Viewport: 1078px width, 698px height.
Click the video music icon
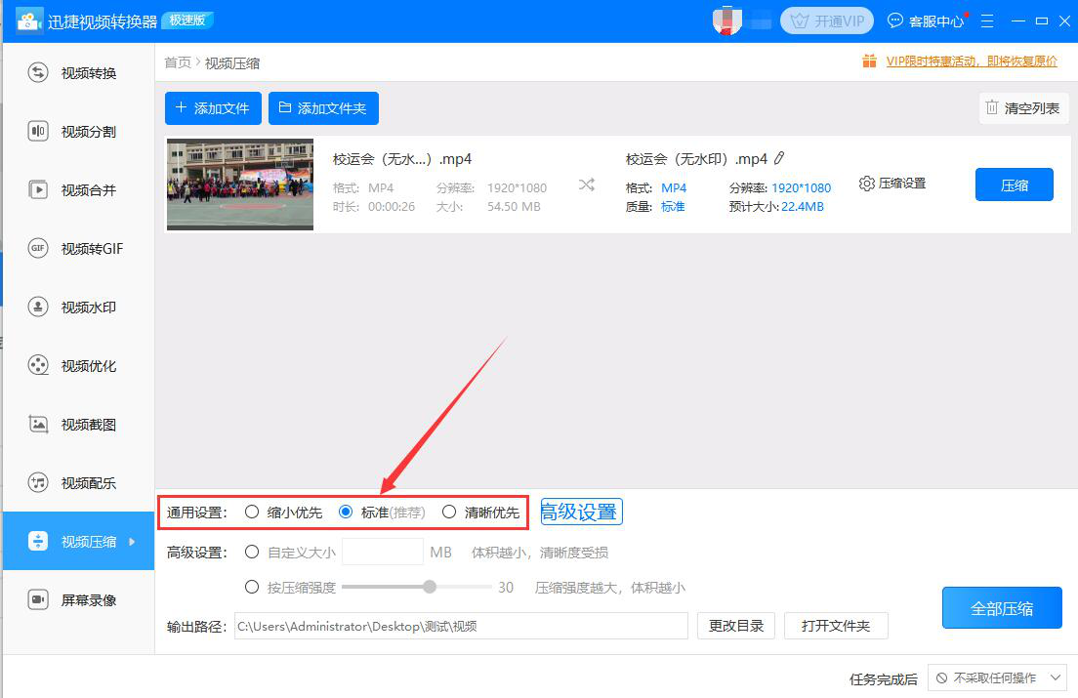38,483
